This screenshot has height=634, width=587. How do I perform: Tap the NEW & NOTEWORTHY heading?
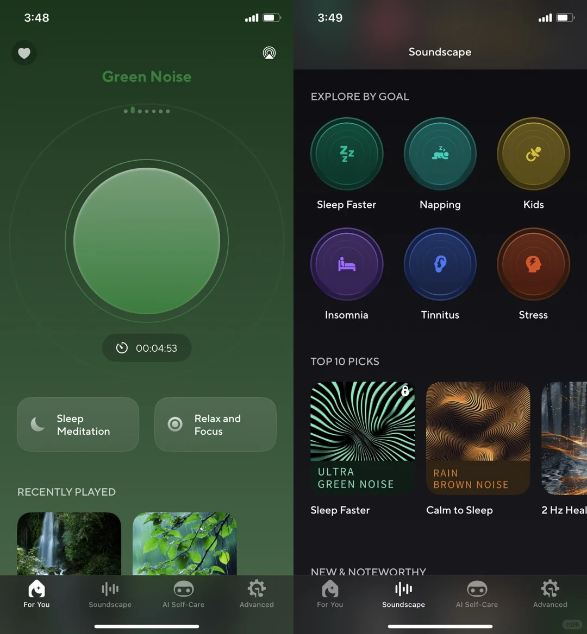click(x=369, y=572)
